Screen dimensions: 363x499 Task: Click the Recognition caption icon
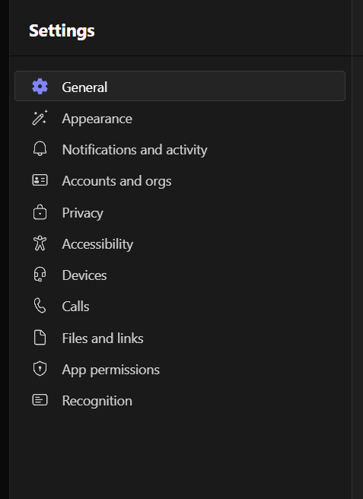coord(40,400)
